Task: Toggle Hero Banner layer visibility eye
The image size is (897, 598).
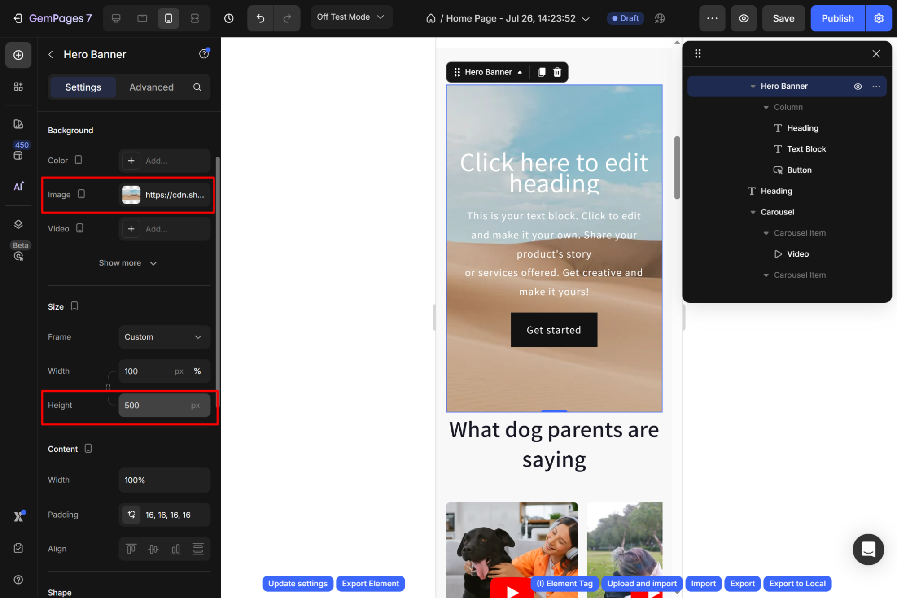Action: click(x=858, y=86)
